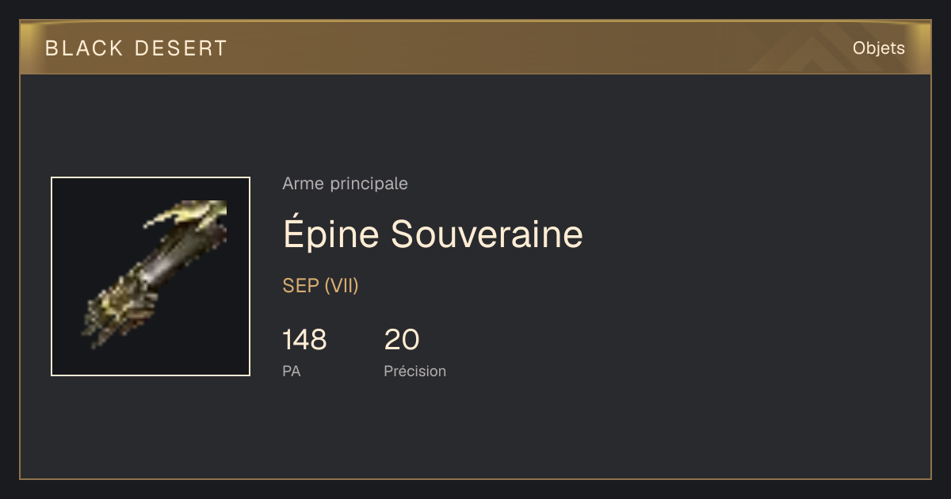Select the clawed base of the weapon image

pos(119,309)
